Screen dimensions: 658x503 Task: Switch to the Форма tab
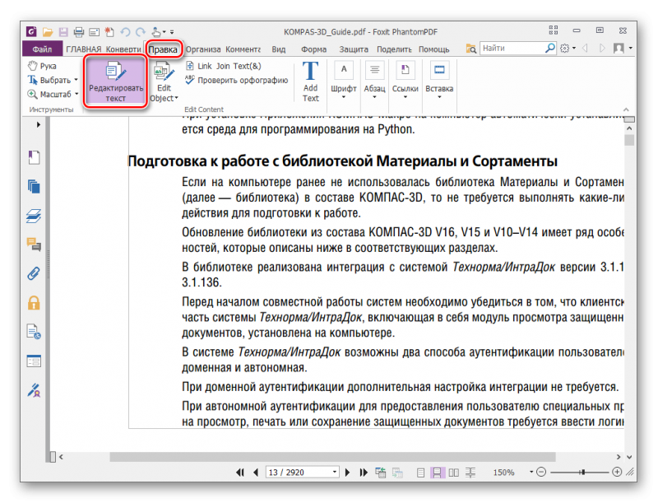pos(313,49)
